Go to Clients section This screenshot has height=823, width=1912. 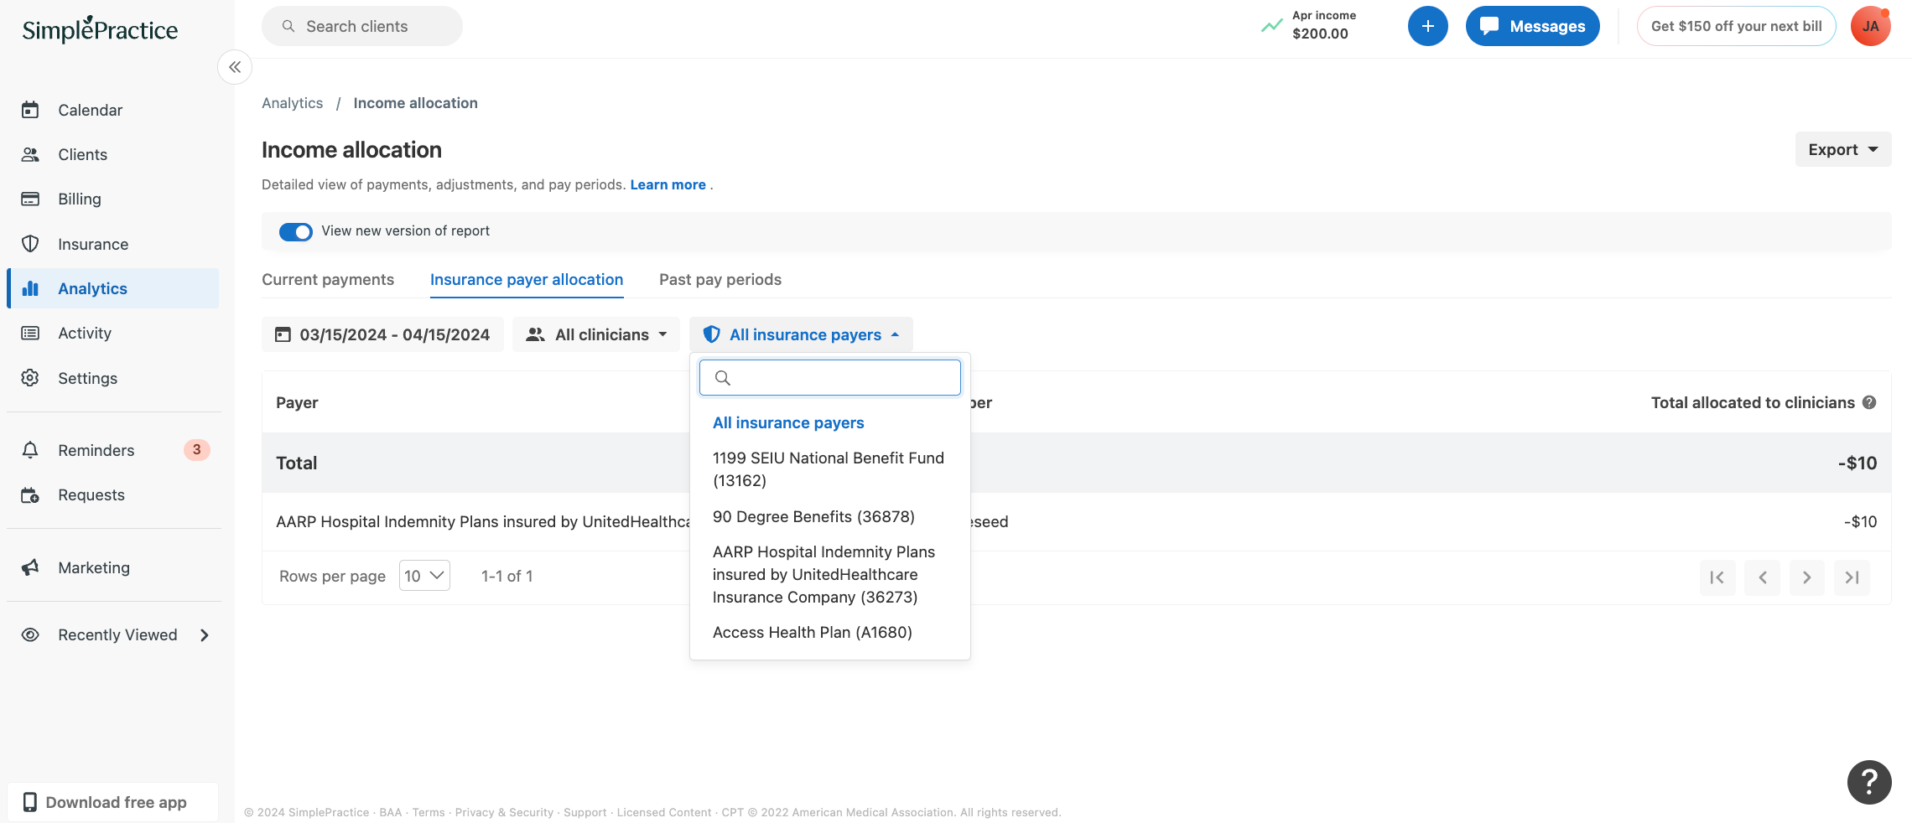click(82, 154)
